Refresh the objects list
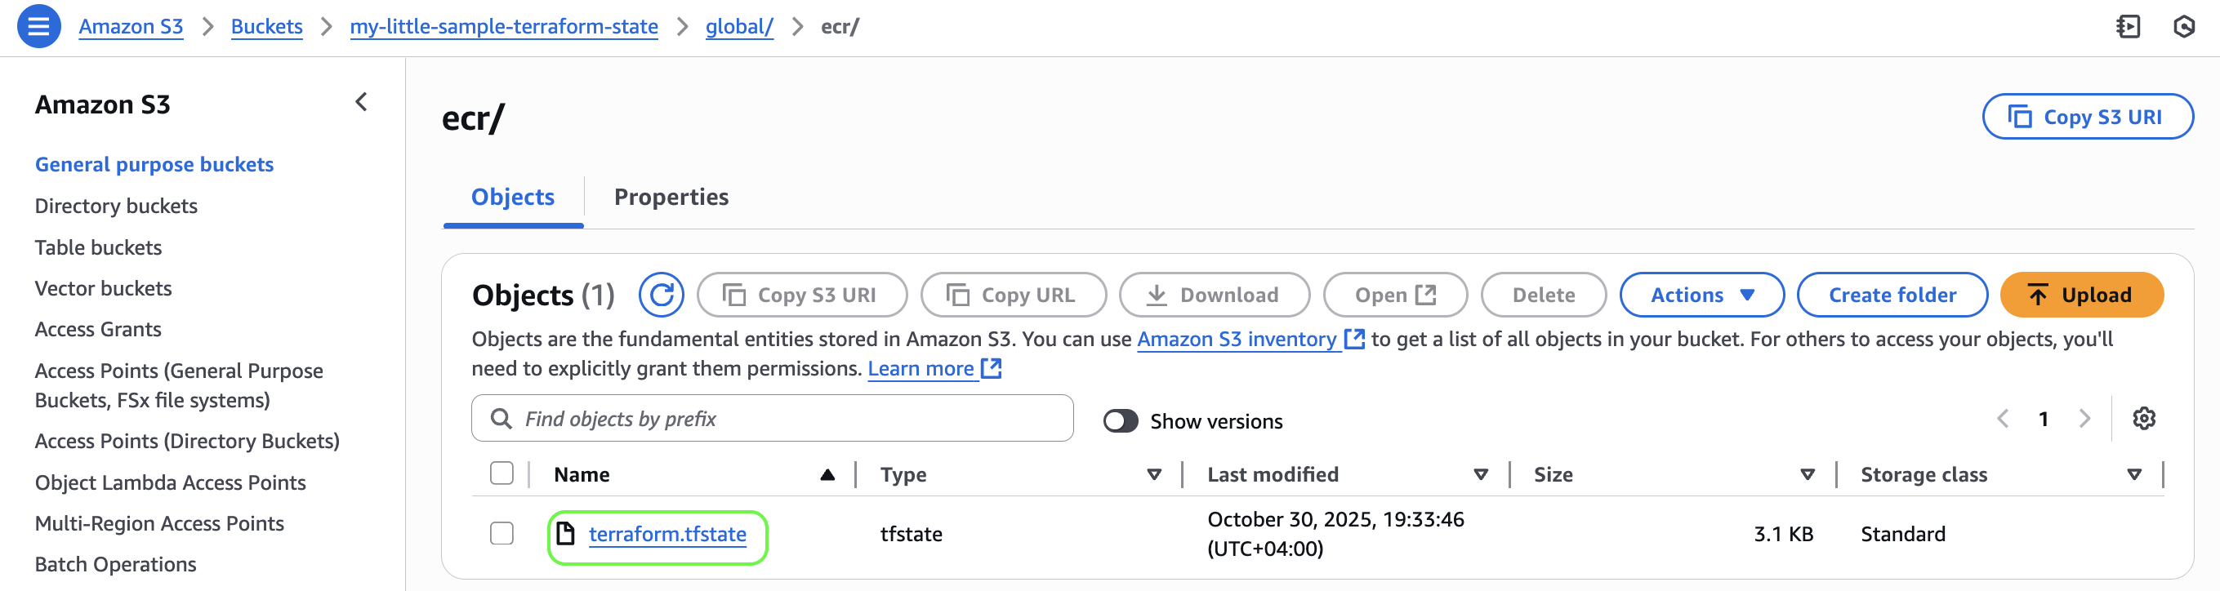This screenshot has width=2220, height=591. point(661,295)
